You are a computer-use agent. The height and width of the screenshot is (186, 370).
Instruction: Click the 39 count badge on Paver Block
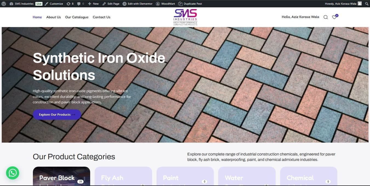[80, 182]
